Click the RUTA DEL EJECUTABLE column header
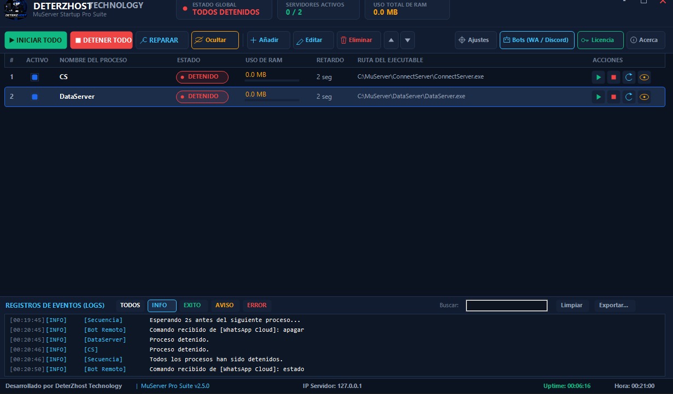 (x=390, y=60)
